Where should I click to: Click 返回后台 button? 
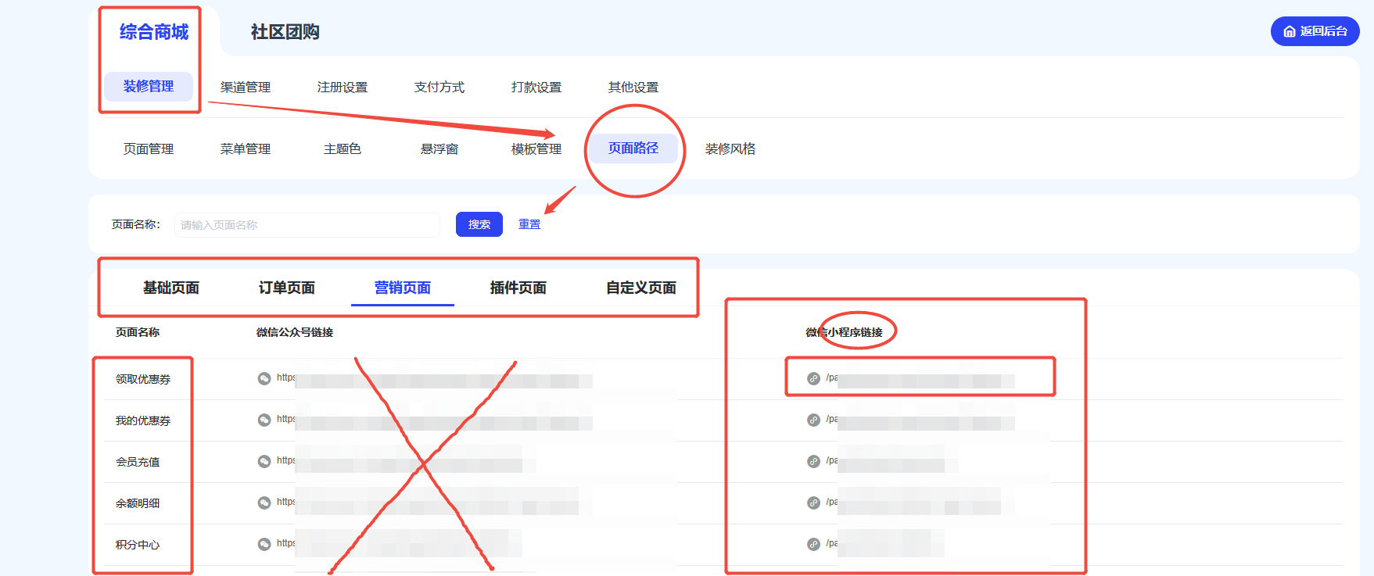coord(1315,31)
